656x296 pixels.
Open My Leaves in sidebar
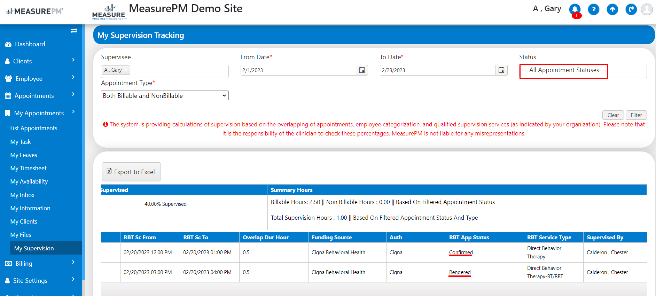24,155
